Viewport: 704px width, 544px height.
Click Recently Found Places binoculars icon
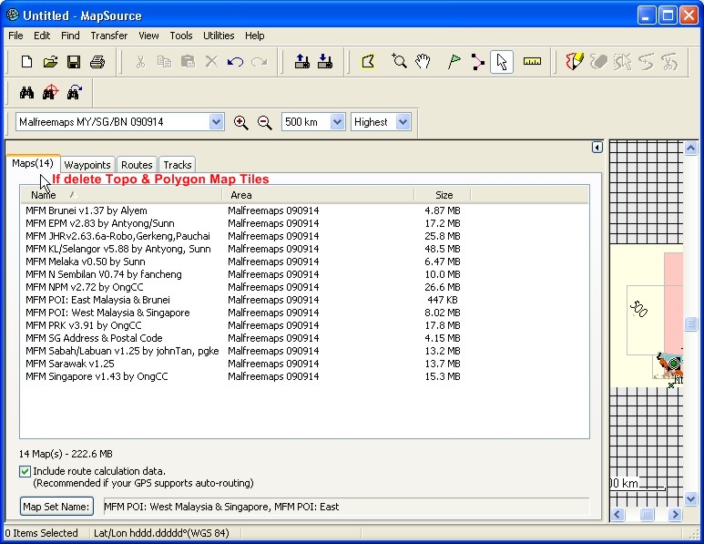[74, 93]
